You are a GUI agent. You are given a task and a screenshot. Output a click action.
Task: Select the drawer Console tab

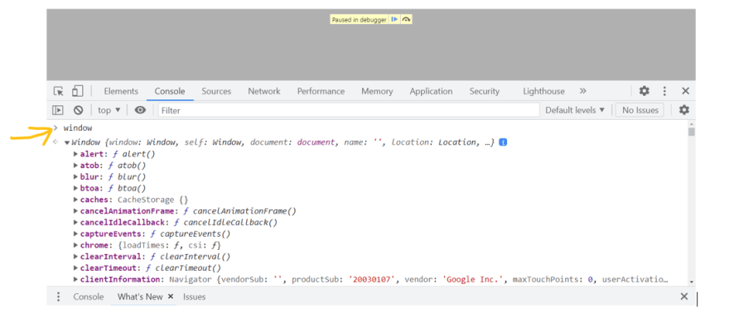pyautogui.click(x=89, y=296)
